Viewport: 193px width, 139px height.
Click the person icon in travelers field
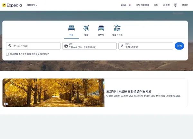(x=122, y=46)
